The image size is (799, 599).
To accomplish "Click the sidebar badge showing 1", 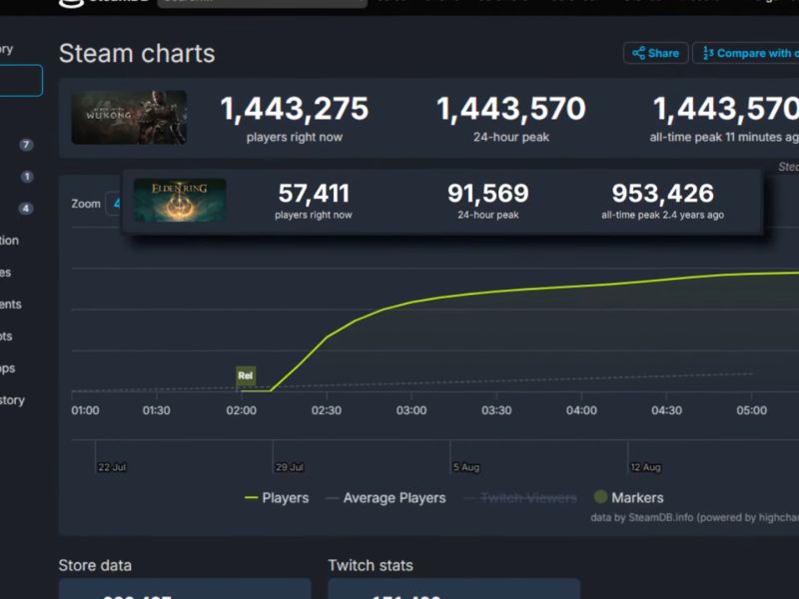I will [27, 177].
